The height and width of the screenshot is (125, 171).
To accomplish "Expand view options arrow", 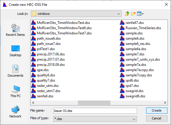I will pyautogui.click(x=143, y=14).
